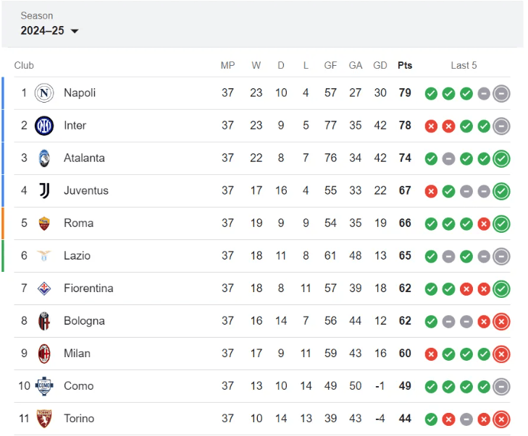Open the Torino team name link
This screenshot has height=436, width=528.
point(79,418)
